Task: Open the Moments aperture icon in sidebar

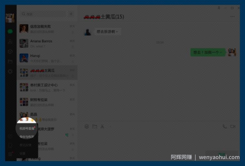Action: coord(10,71)
